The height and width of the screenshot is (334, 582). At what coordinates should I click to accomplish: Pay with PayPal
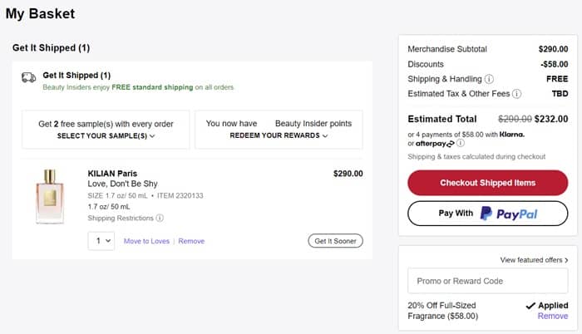pyautogui.click(x=488, y=214)
